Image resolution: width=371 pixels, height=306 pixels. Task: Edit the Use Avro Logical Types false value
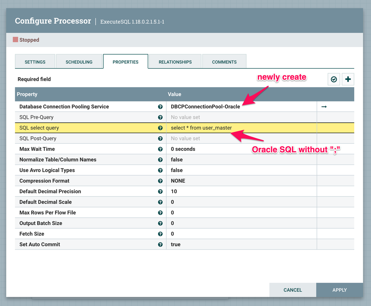tap(241, 170)
